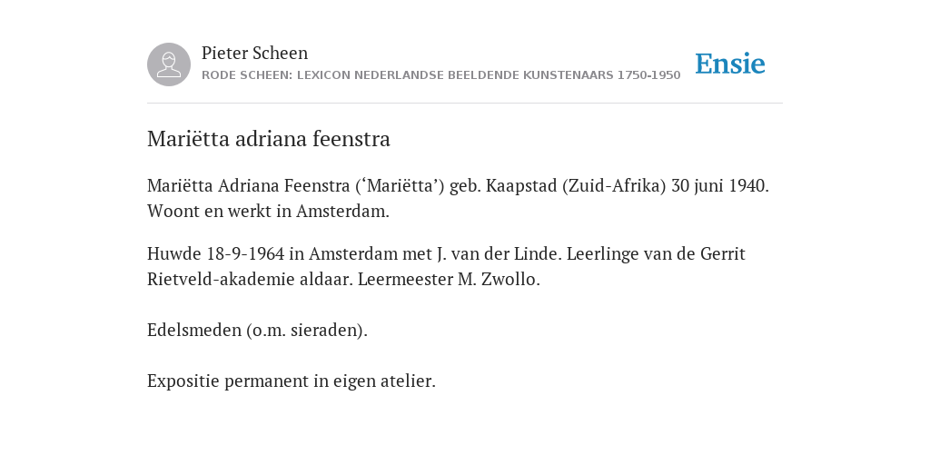Open the Ensie logo

[730, 64]
